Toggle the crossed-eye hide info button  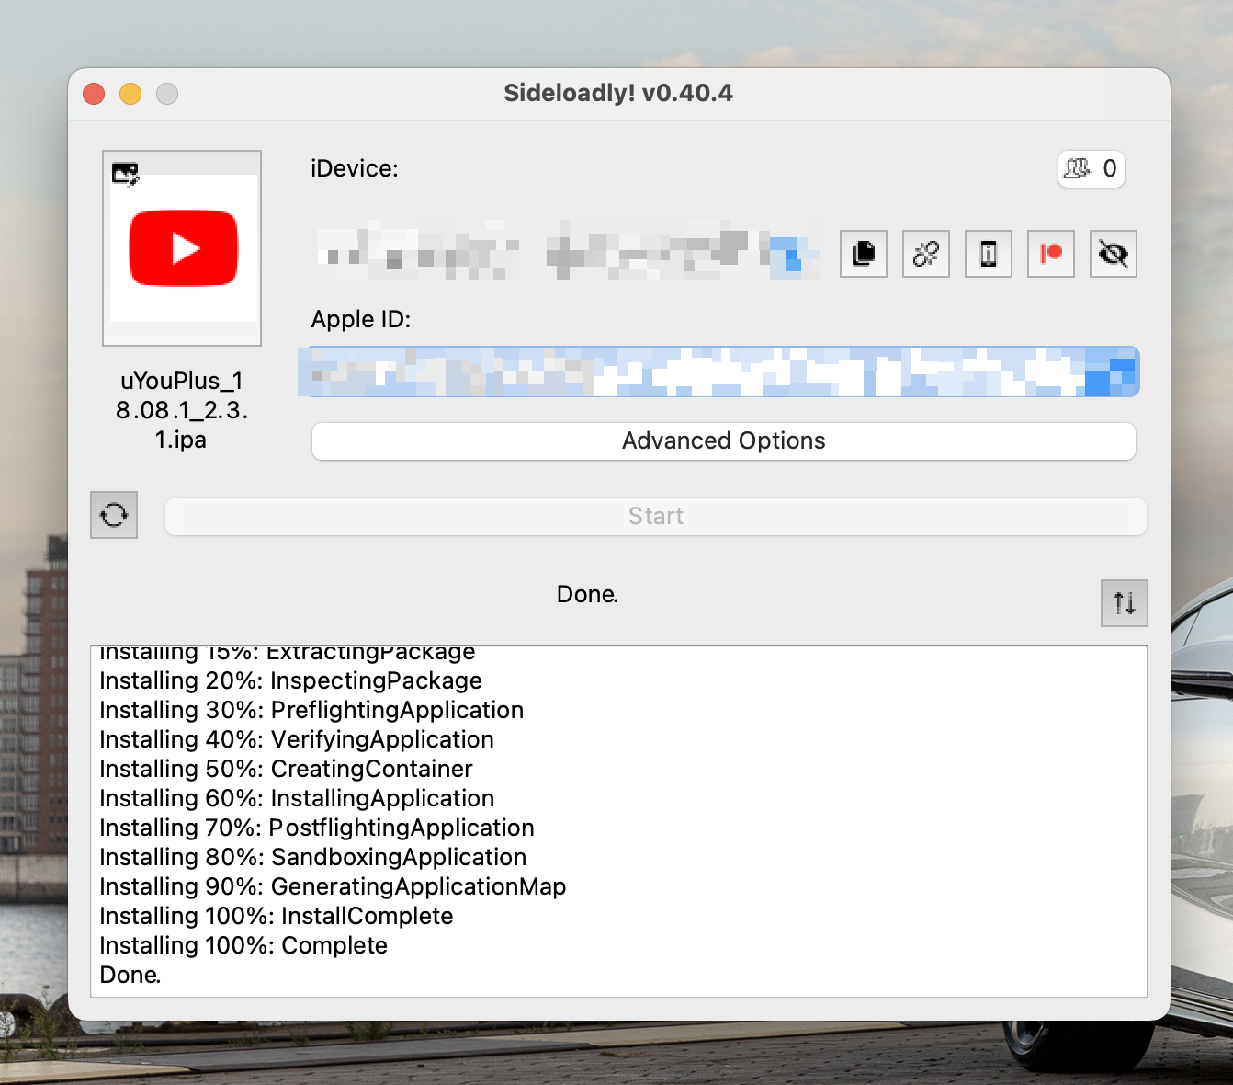pos(1114,254)
